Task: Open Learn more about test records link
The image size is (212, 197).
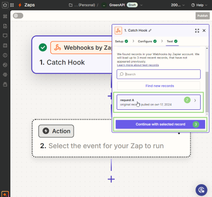Action: coord(138,65)
